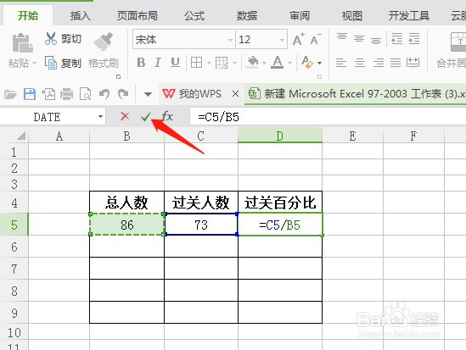This screenshot has width=466, height=350.
Task: Open the Name Box dropdown
Action: 100,117
